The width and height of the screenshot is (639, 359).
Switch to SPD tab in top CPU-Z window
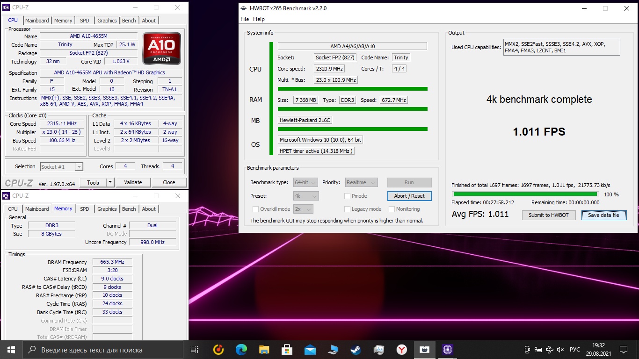pos(84,21)
